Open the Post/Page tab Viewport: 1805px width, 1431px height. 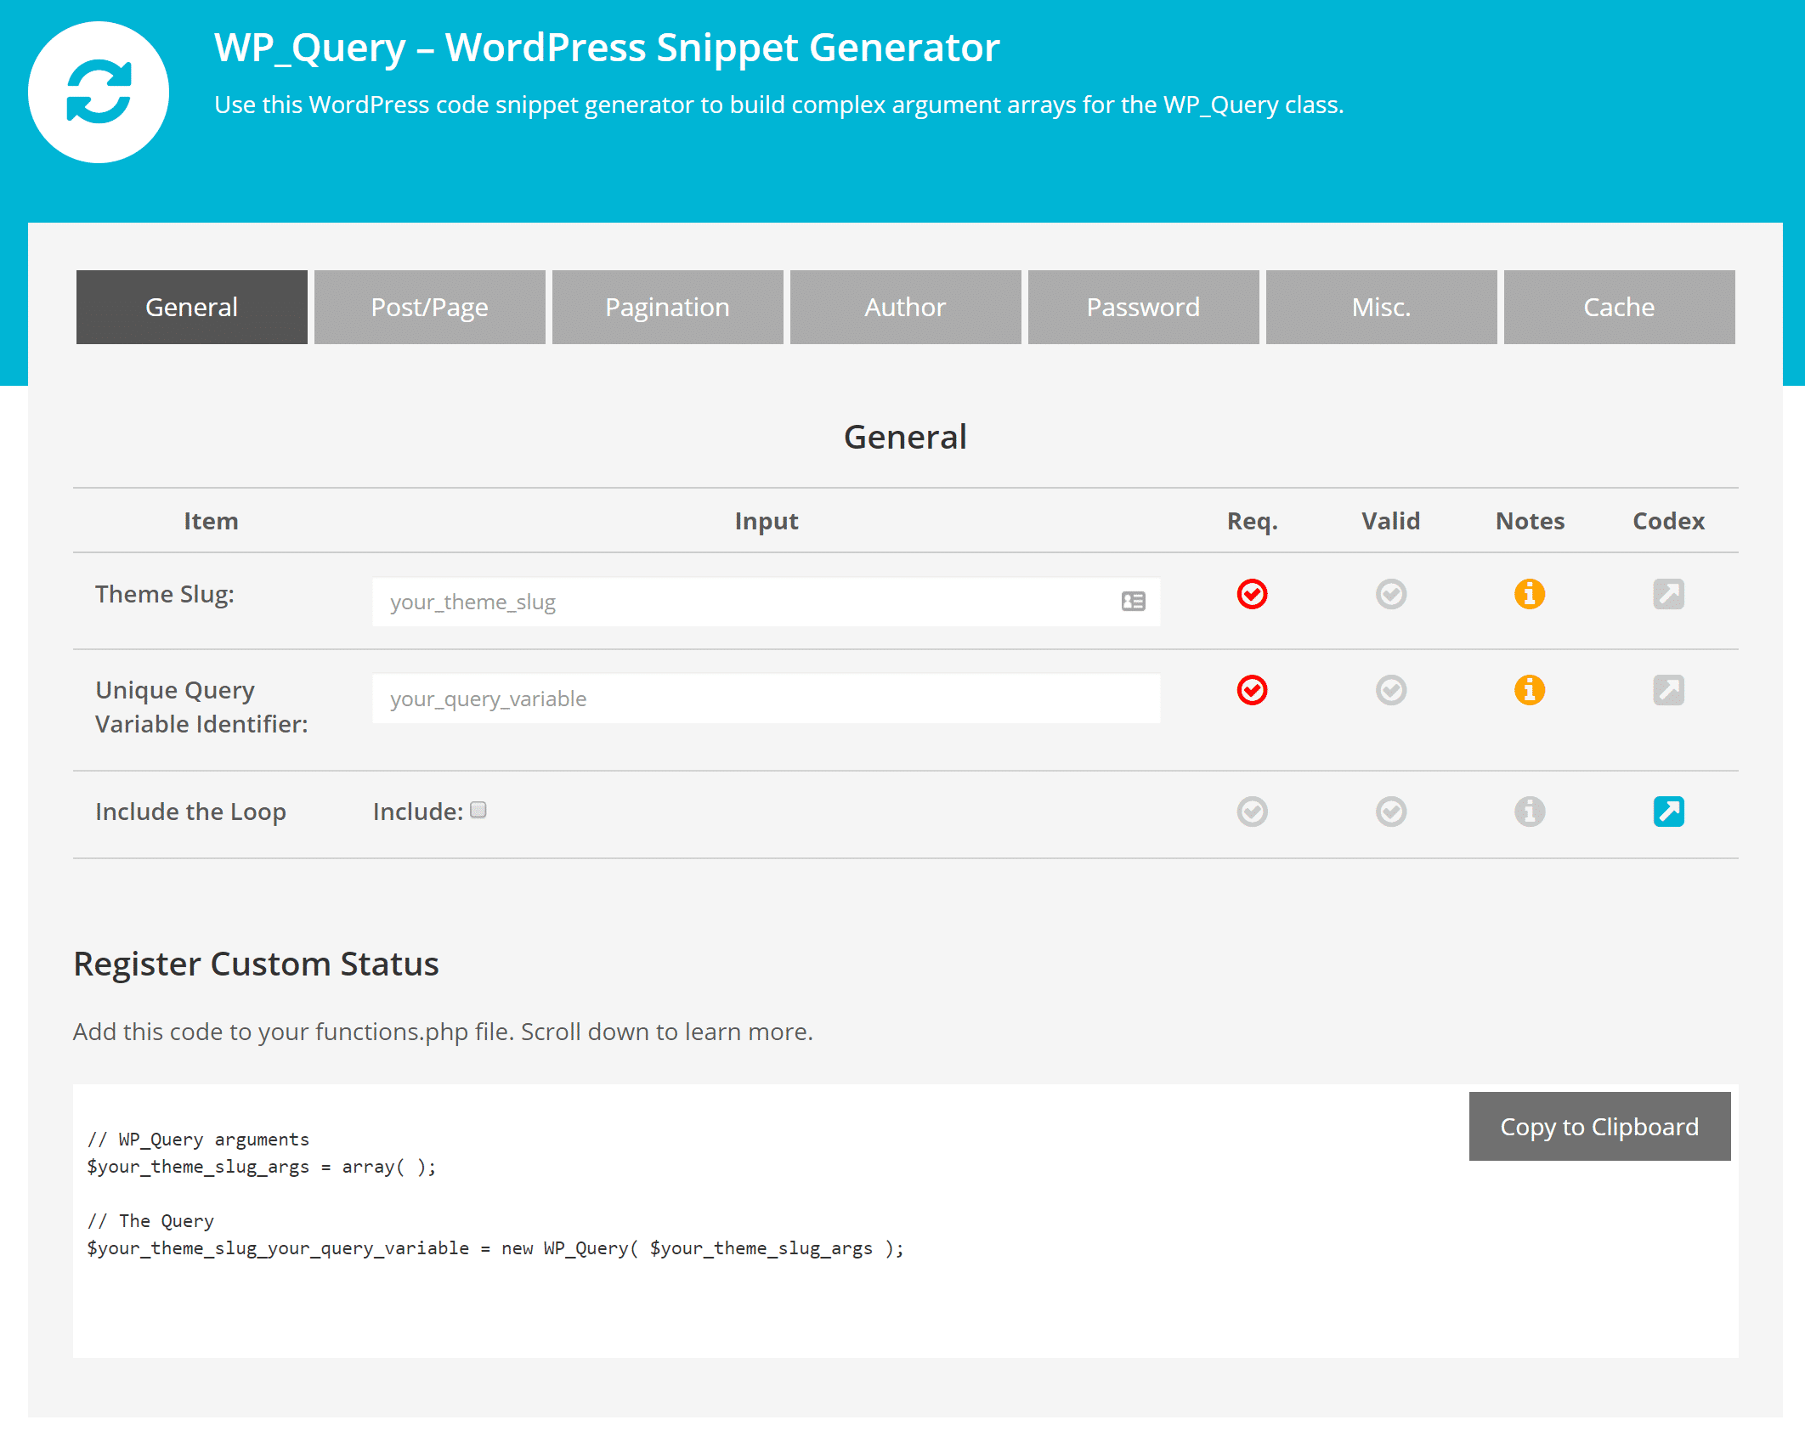429,306
